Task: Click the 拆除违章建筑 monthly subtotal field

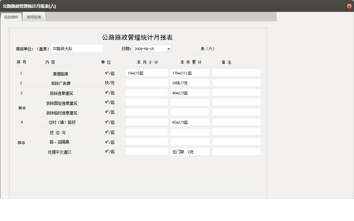Action: tap(147, 92)
